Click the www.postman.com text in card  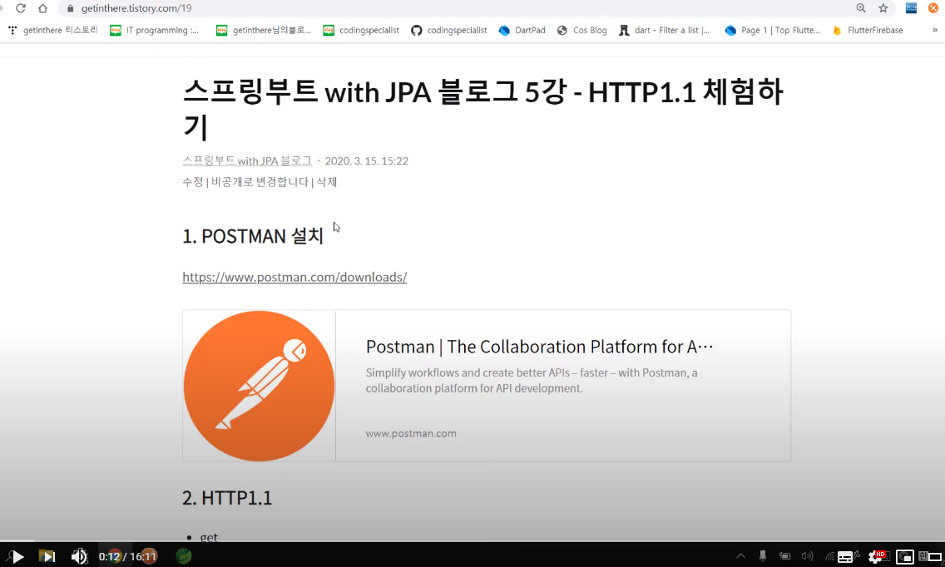click(411, 433)
